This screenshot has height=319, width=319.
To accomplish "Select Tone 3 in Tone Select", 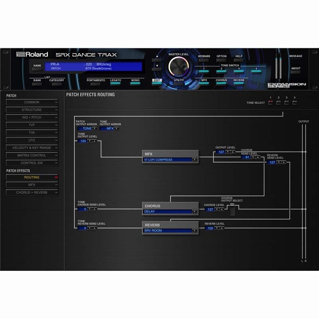I will pyautogui.click(x=286, y=102).
